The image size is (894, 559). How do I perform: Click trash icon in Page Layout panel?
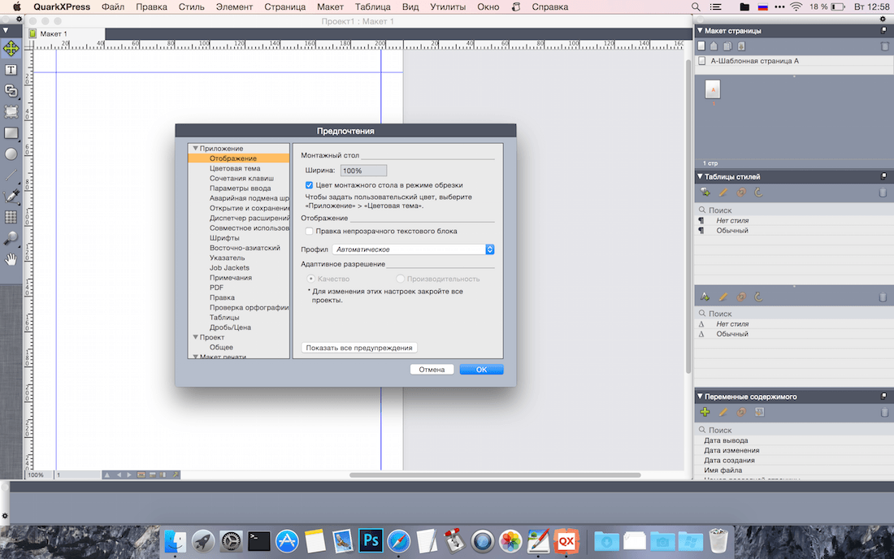884,46
